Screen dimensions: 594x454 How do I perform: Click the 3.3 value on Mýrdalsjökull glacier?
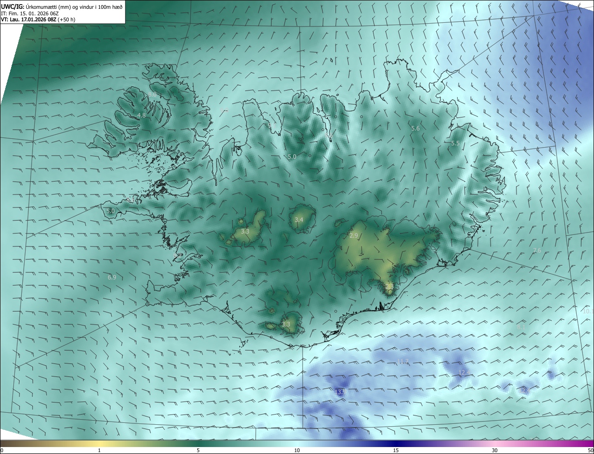[x=286, y=324]
